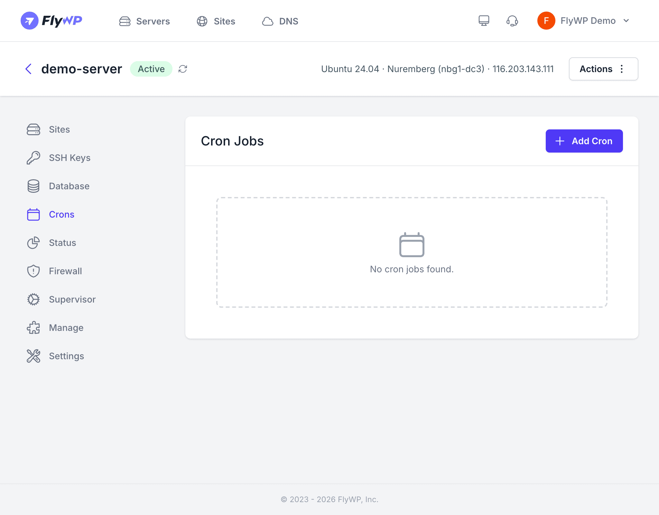Open the Servers top navigation item
659x515 pixels.
pyautogui.click(x=144, y=21)
